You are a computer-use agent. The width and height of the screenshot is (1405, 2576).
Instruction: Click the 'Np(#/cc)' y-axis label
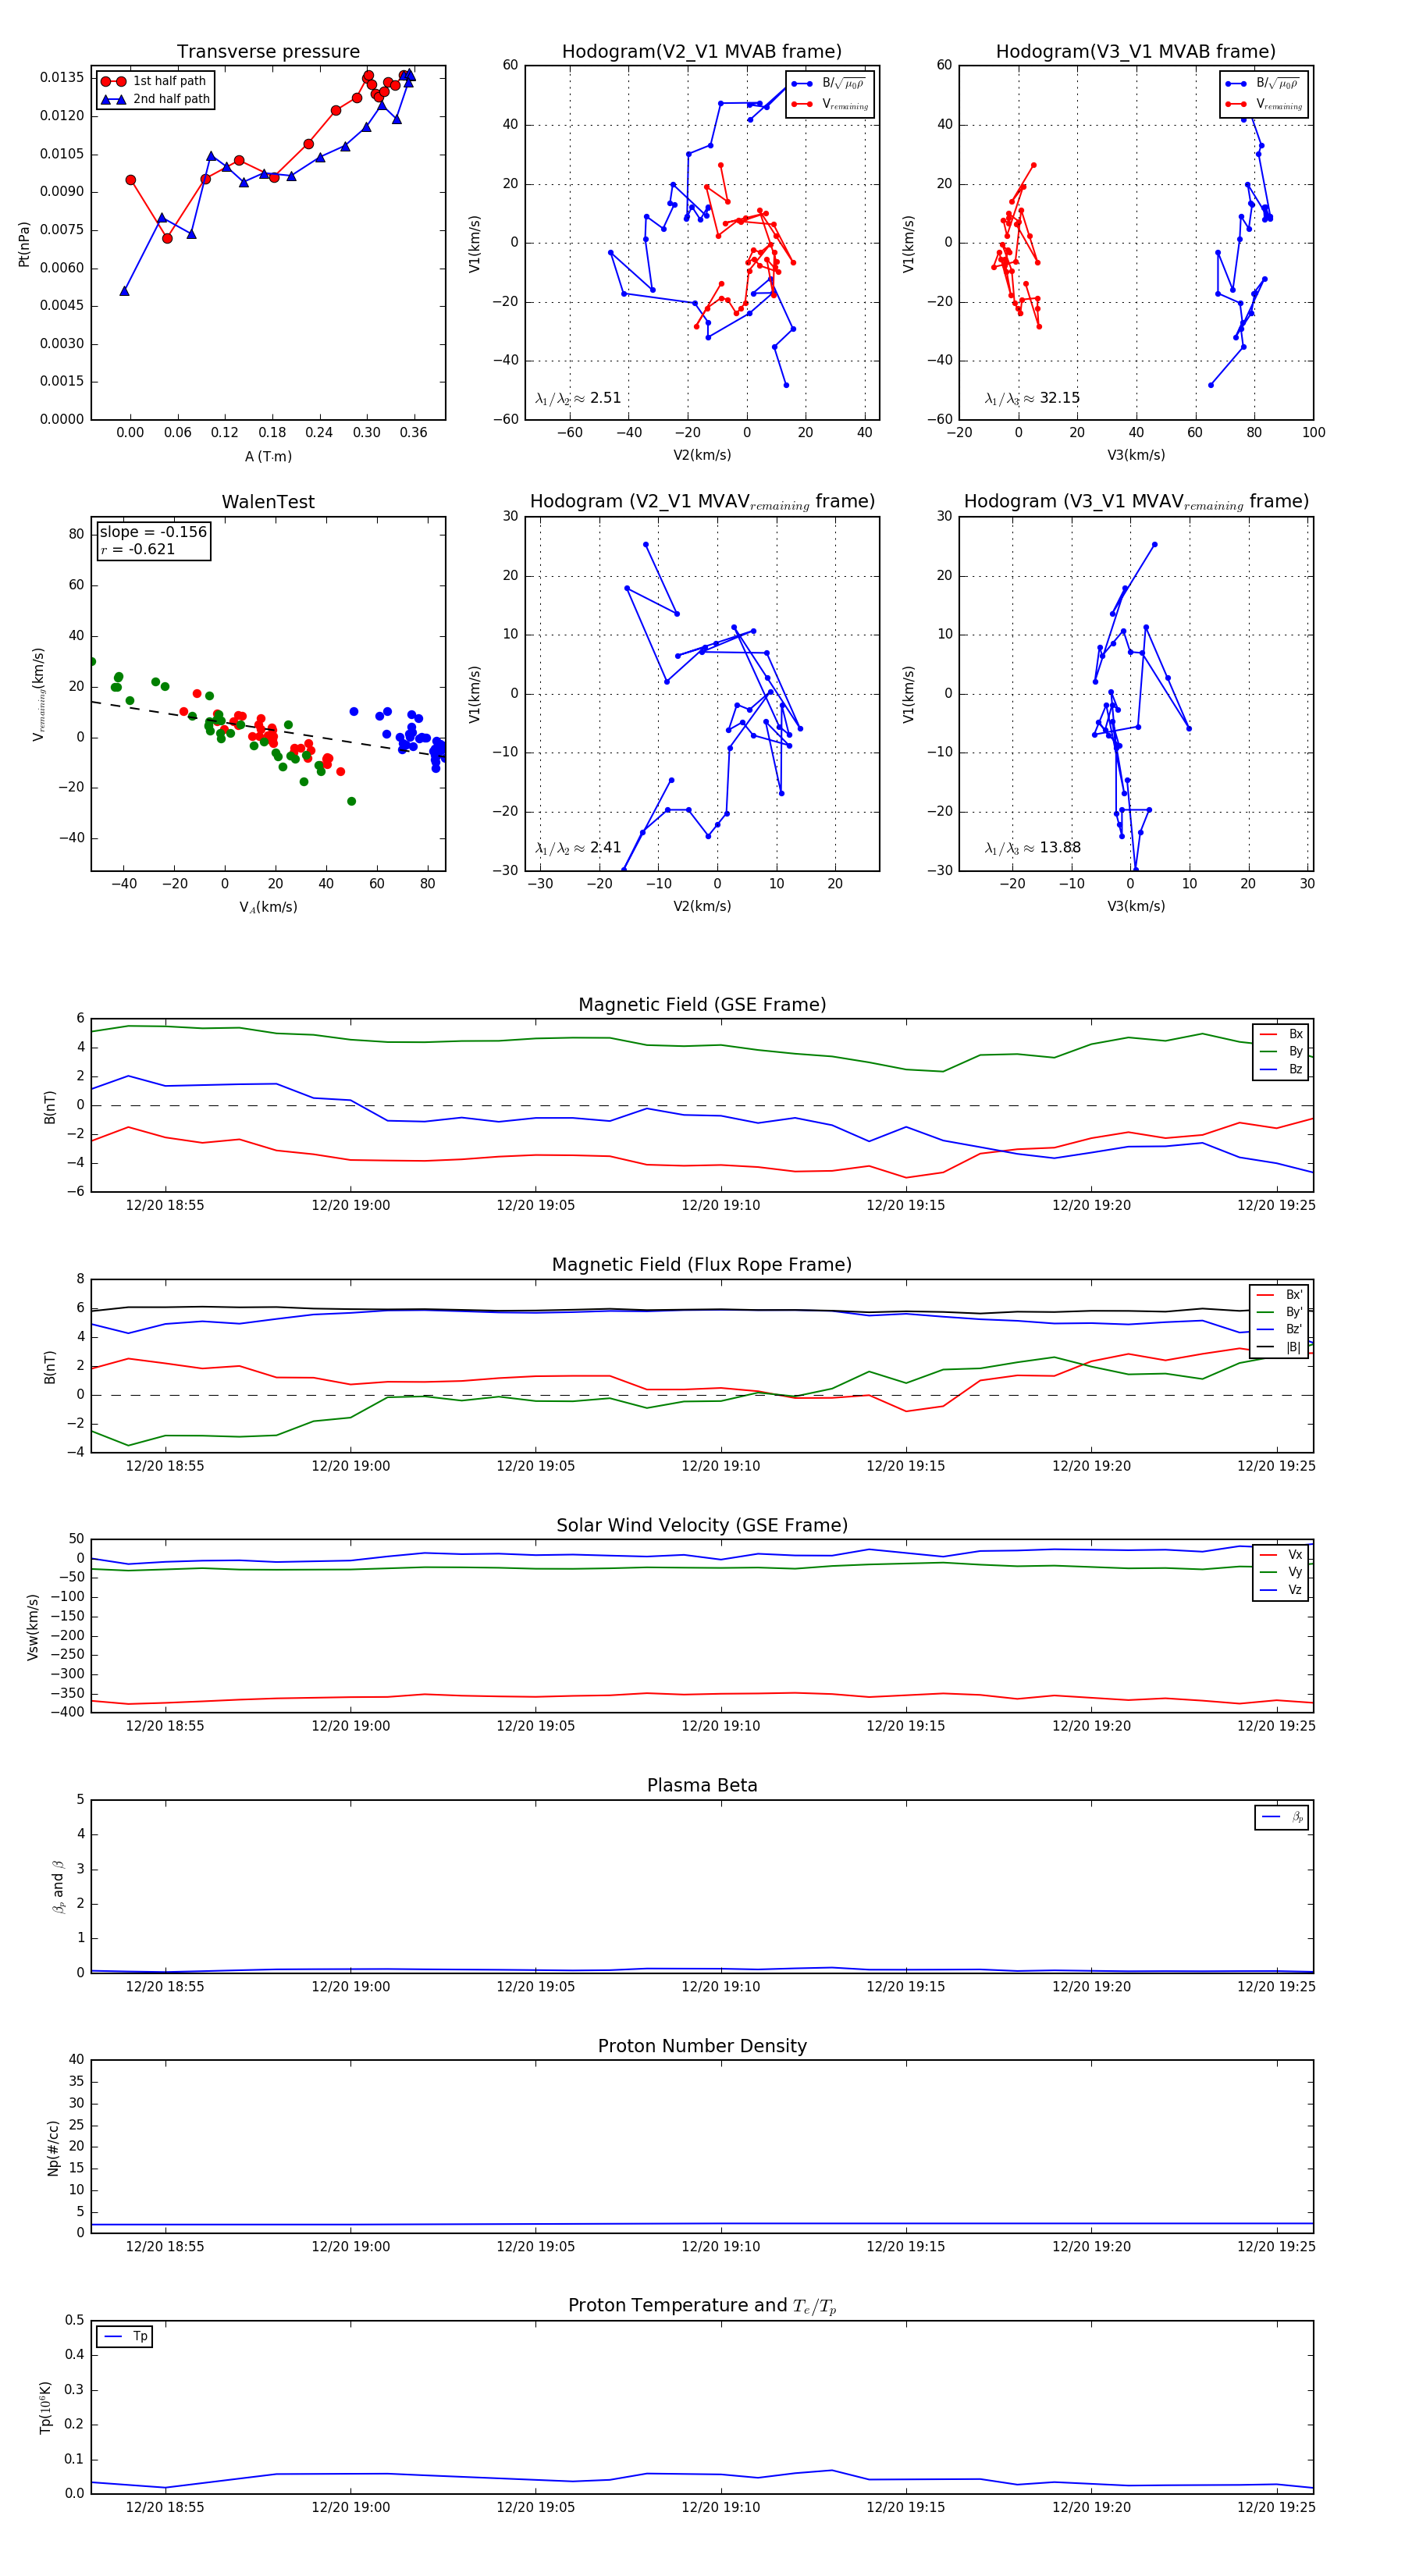pyautogui.click(x=53, y=2148)
